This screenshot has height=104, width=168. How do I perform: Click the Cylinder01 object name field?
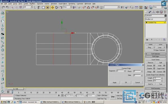[x=155, y=16]
